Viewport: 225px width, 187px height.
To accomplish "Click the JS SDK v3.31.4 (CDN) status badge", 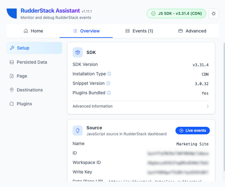I will tap(176, 14).
